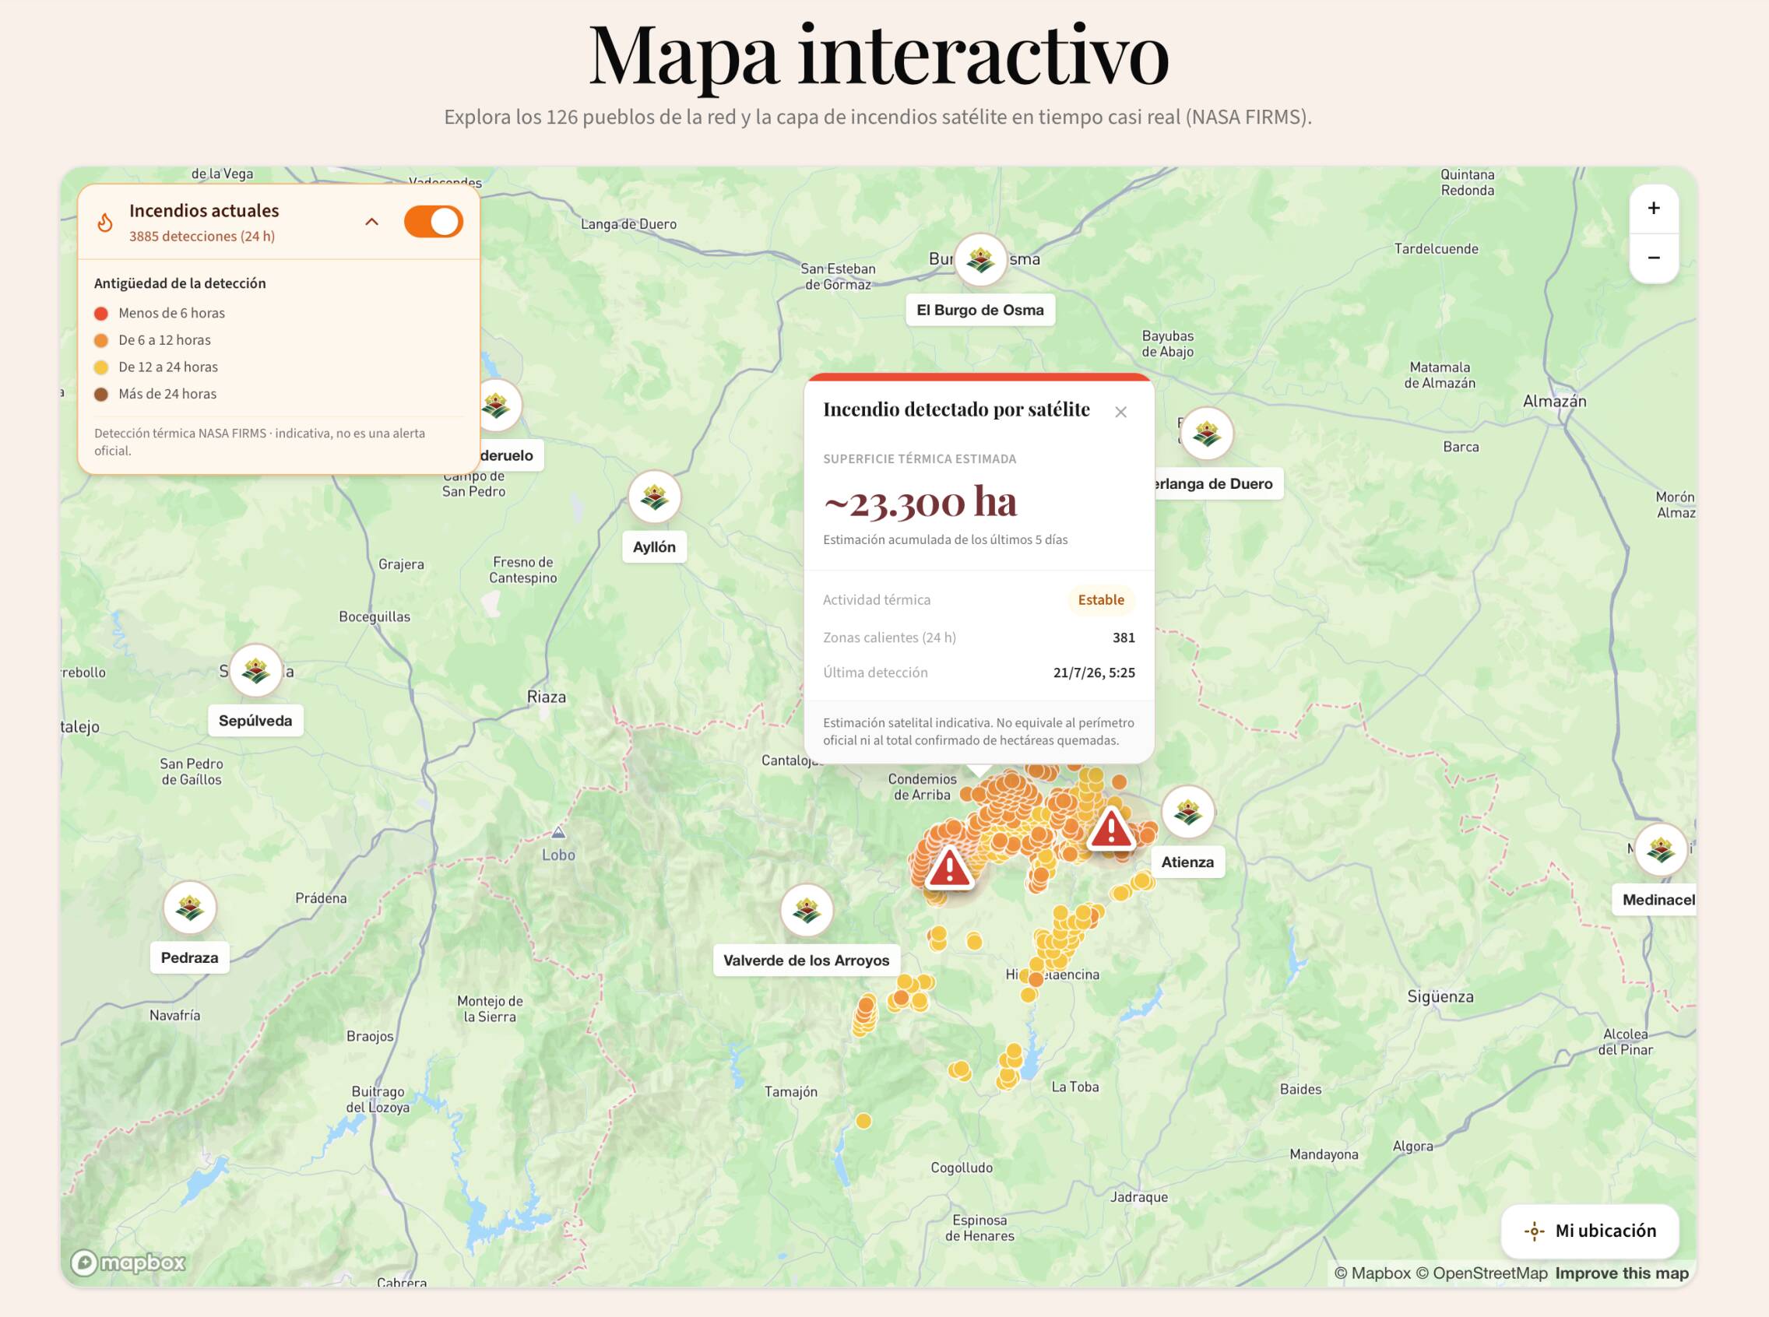Click the Jadraque town label on map

tap(1139, 1197)
